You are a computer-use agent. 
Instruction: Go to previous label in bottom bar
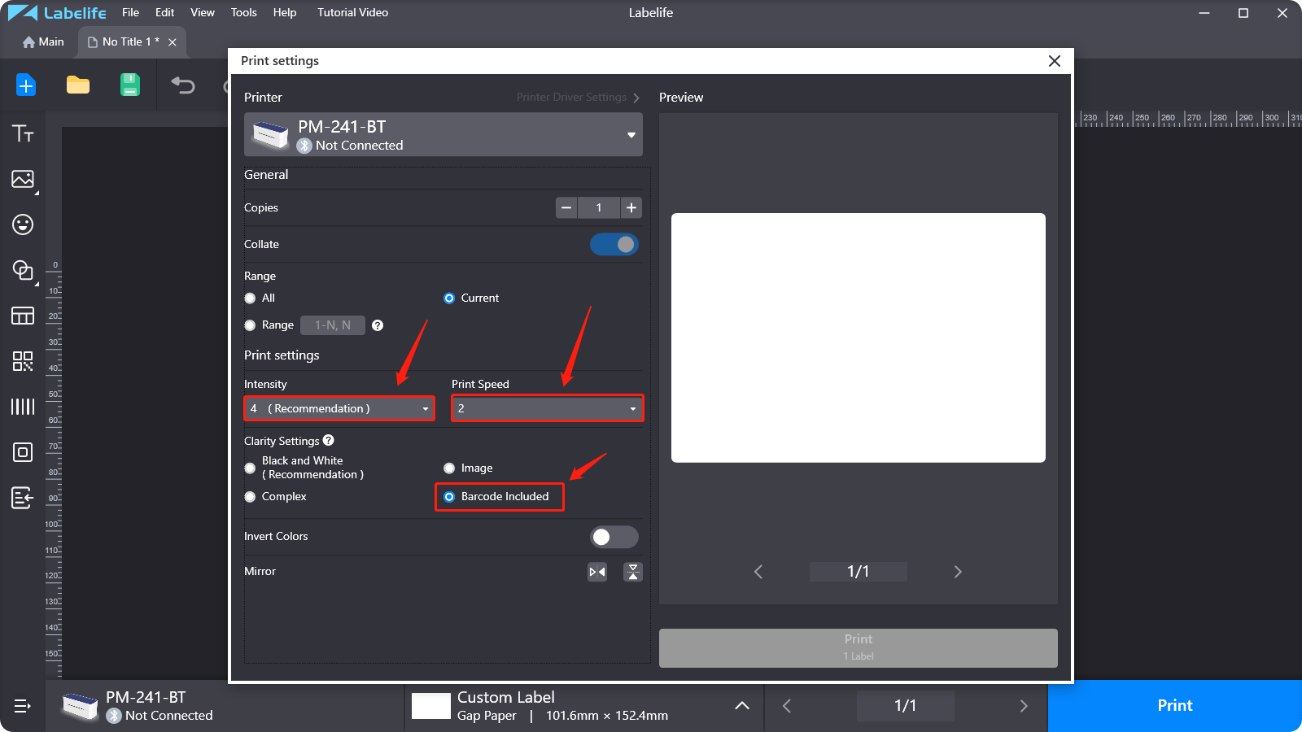tap(787, 706)
